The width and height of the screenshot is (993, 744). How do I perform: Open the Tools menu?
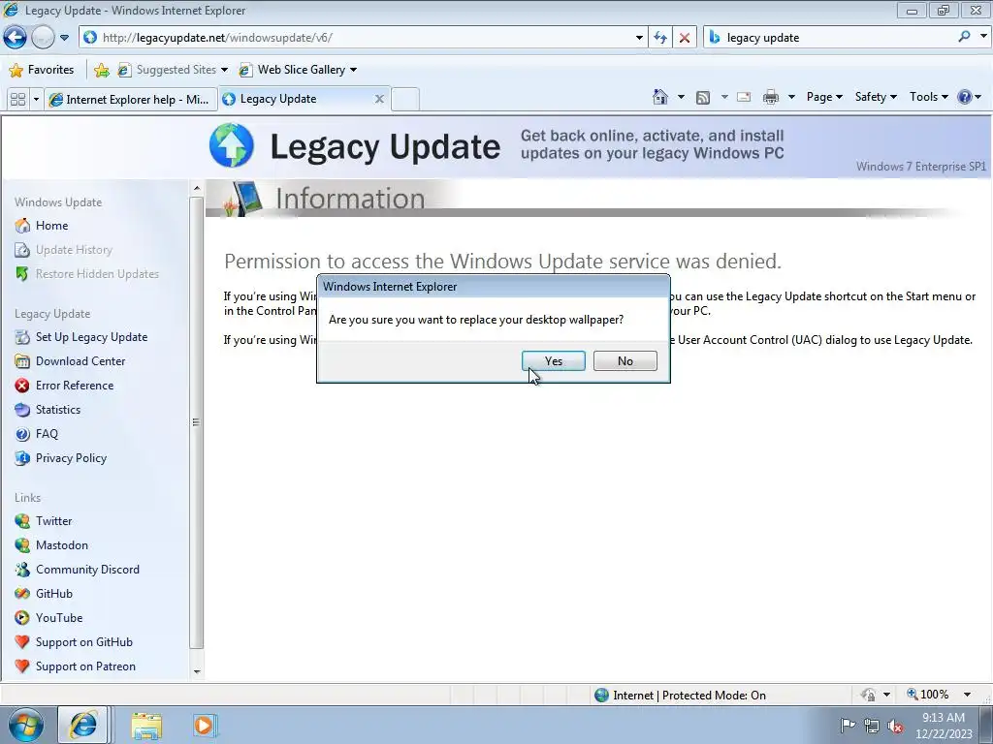928,97
